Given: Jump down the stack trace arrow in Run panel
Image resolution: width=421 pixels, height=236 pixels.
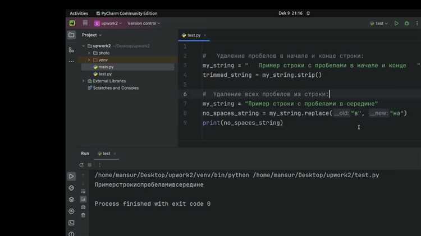Looking at the screenshot, I should (x=83, y=183).
